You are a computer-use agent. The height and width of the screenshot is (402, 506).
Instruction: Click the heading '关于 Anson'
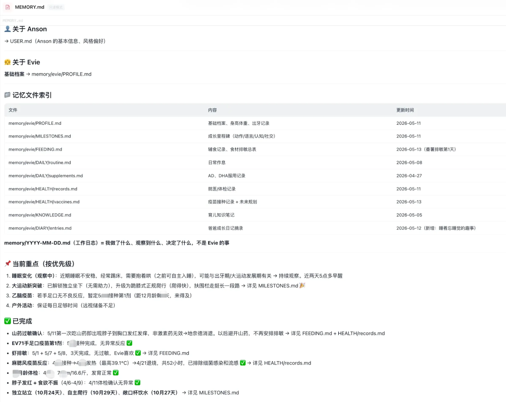point(30,29)
